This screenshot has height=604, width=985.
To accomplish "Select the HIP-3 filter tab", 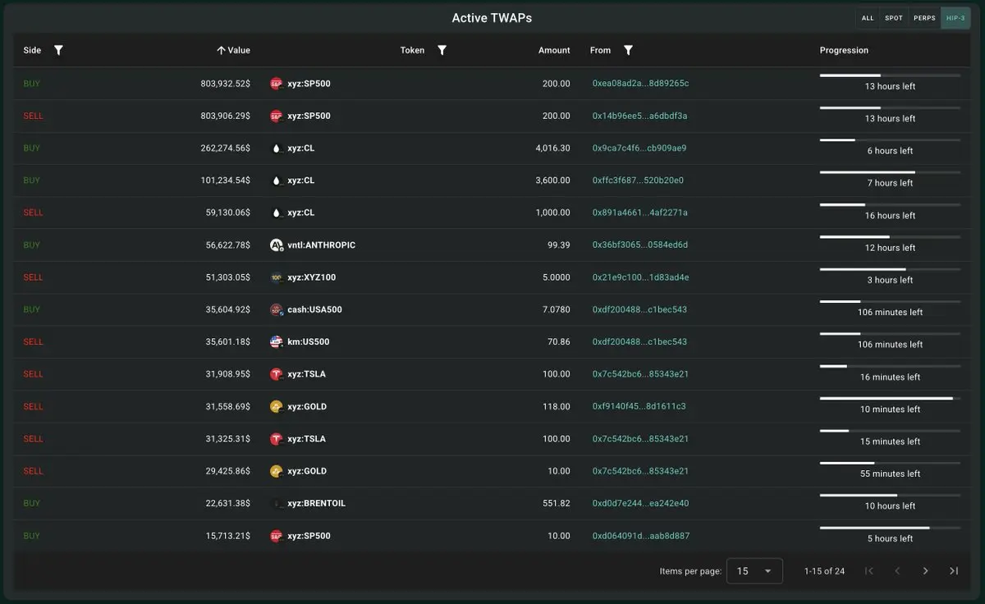I will 955,18.
